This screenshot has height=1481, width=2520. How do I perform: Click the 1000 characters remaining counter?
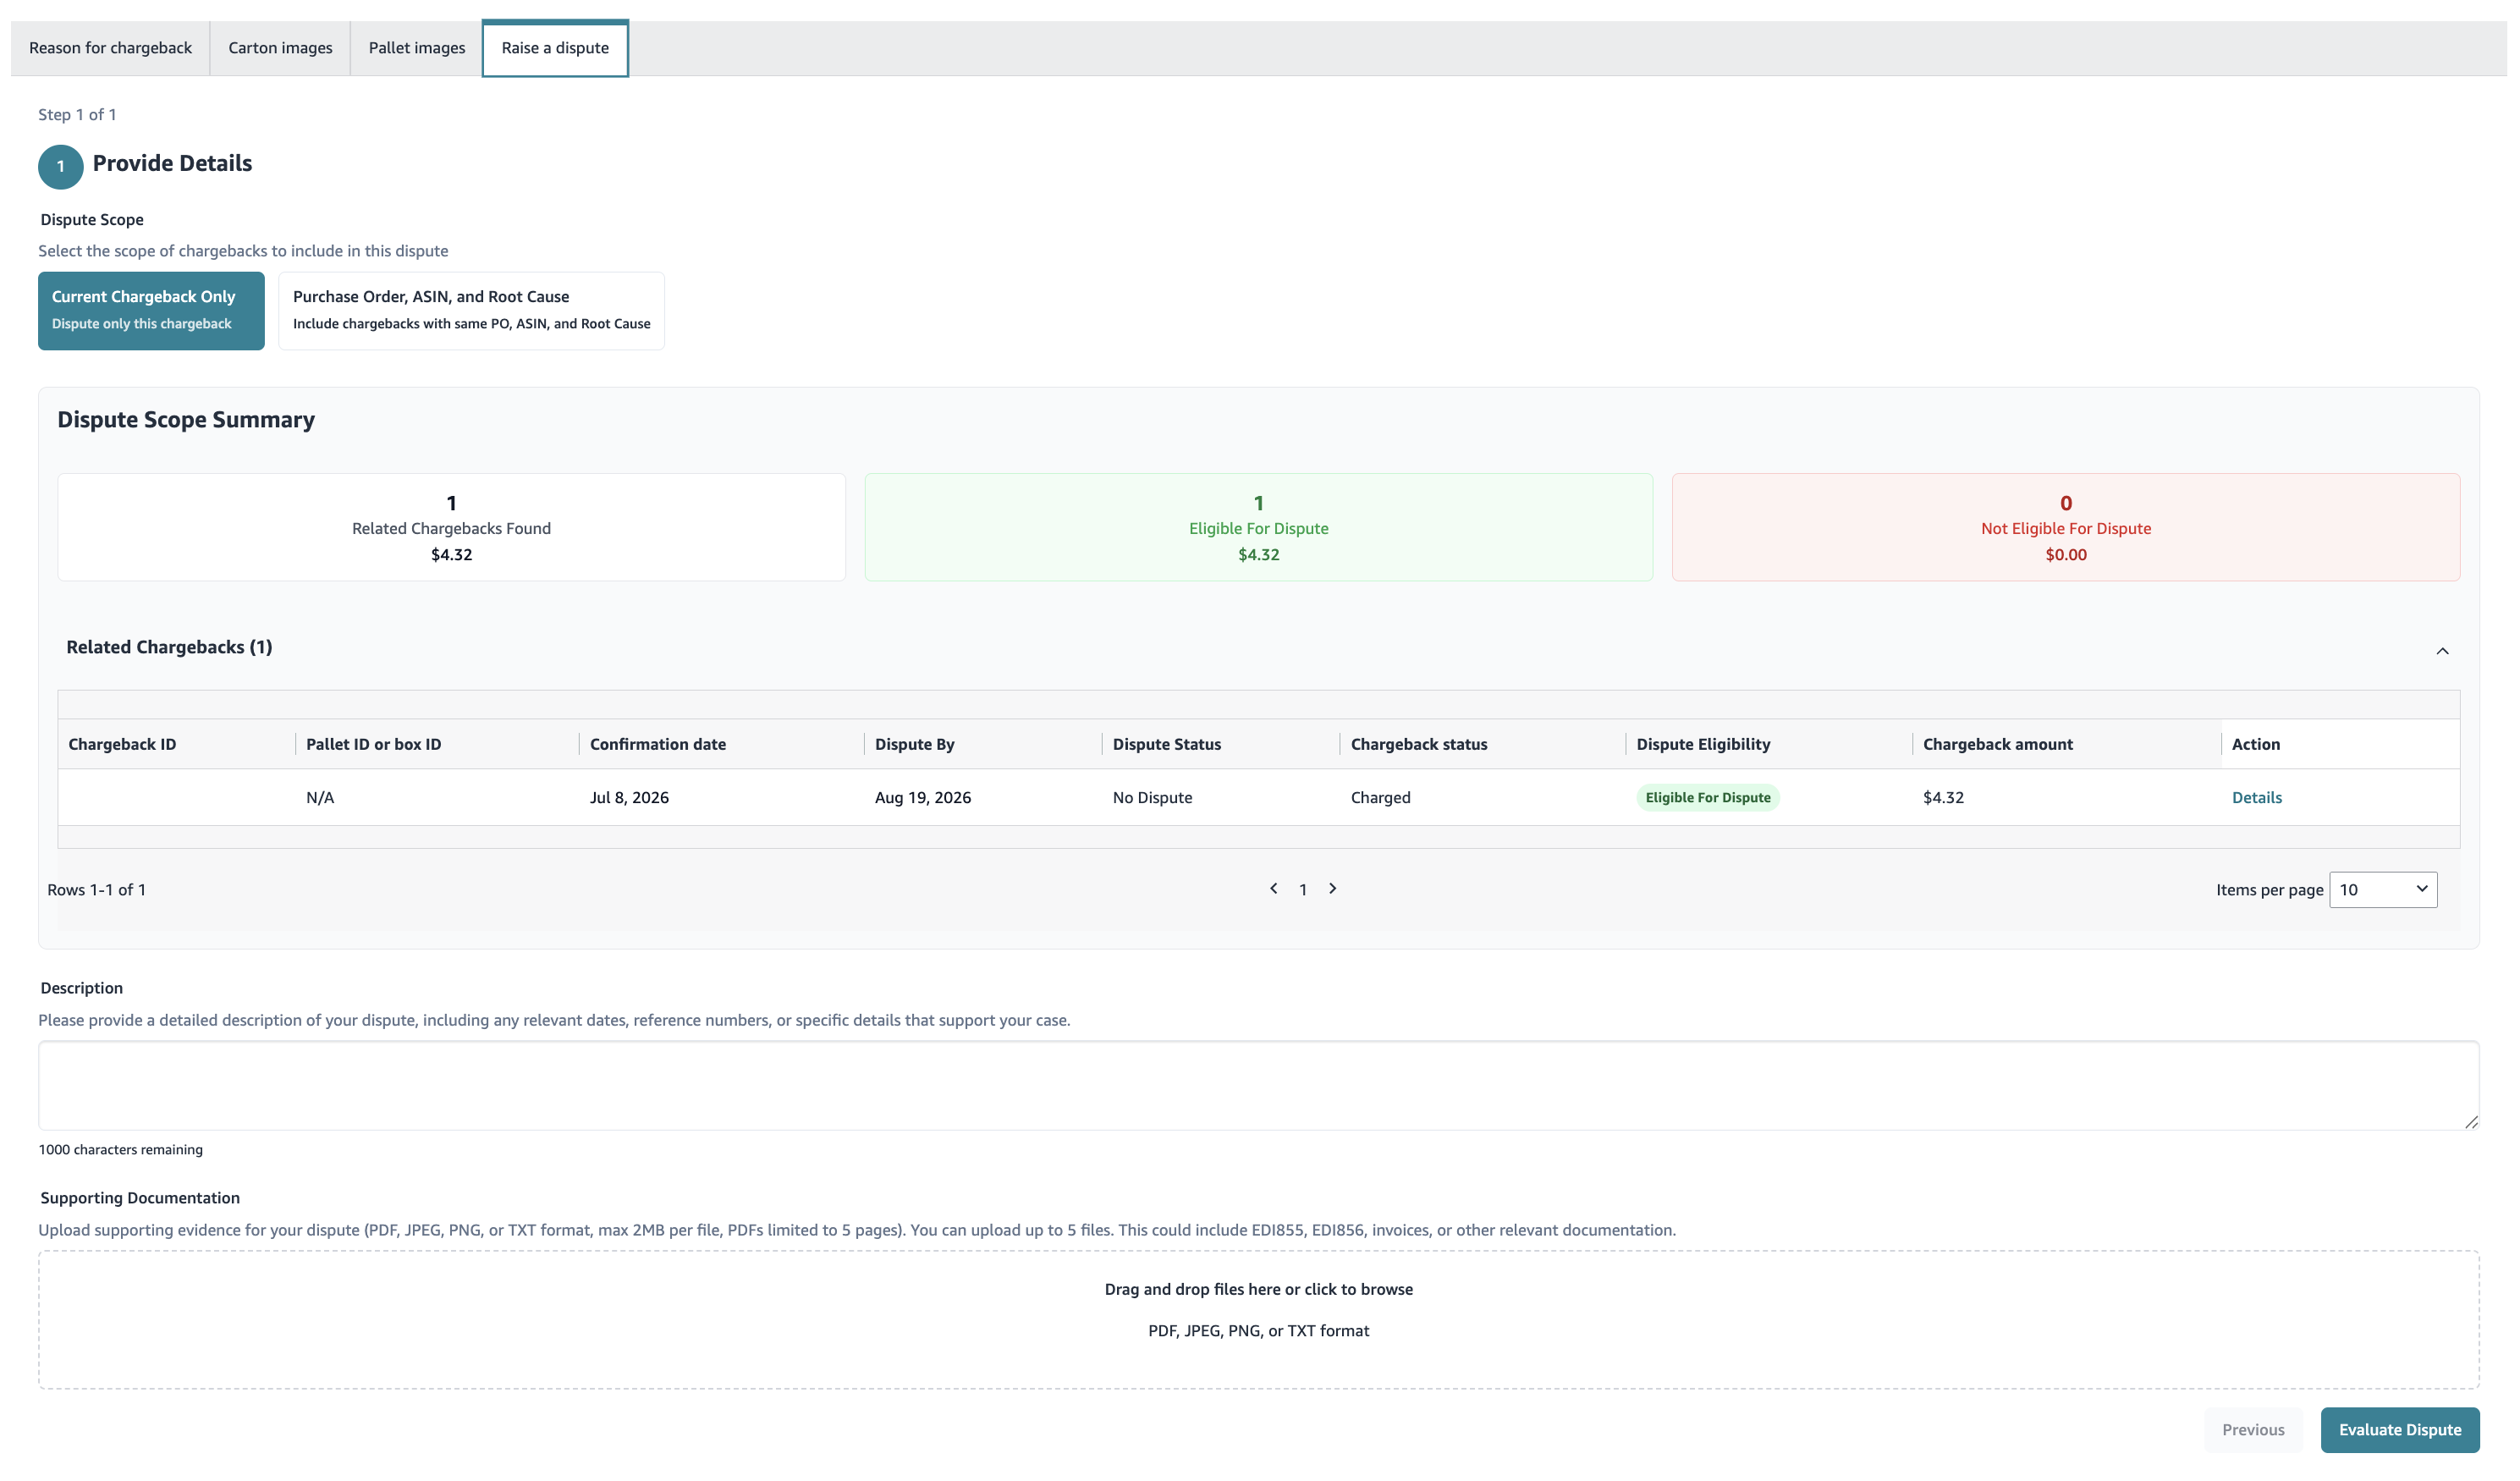(121, 1149)
